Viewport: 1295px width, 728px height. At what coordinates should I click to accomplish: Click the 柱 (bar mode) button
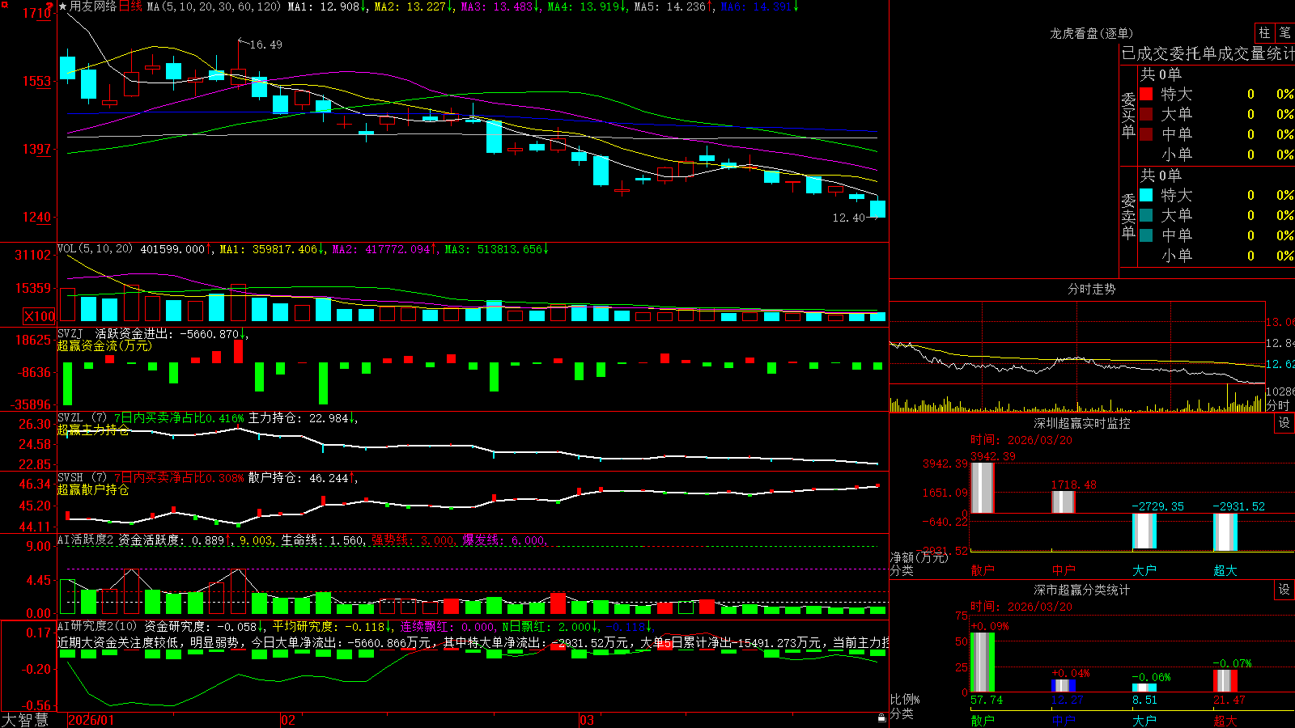click(1264, 32)
